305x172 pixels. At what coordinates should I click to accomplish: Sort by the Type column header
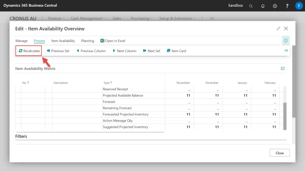click(x=107, y=83)
